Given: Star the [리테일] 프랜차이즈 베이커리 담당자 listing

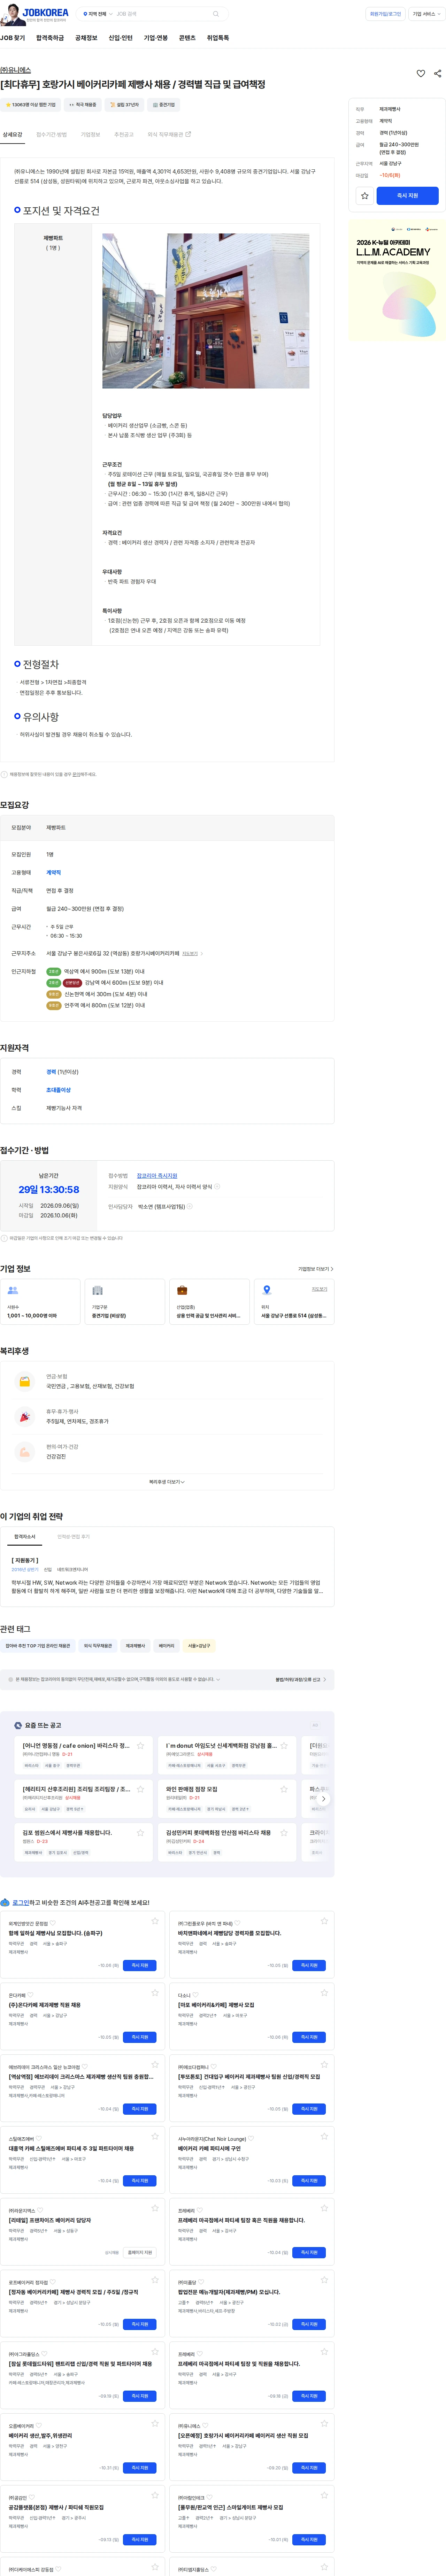Looking at the screenshot, I should [155, 2208].
